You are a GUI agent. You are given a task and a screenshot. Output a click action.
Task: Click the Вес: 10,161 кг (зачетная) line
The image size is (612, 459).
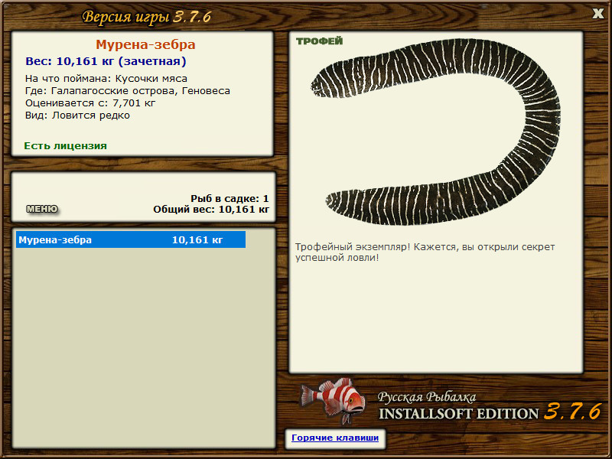tap(106, 61)
